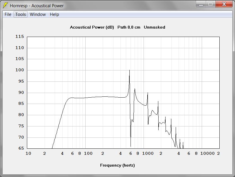The width and height of the screenshot is (235, 177).
Task: Click the 75 dB axis value
Action: tap(21, 126)
